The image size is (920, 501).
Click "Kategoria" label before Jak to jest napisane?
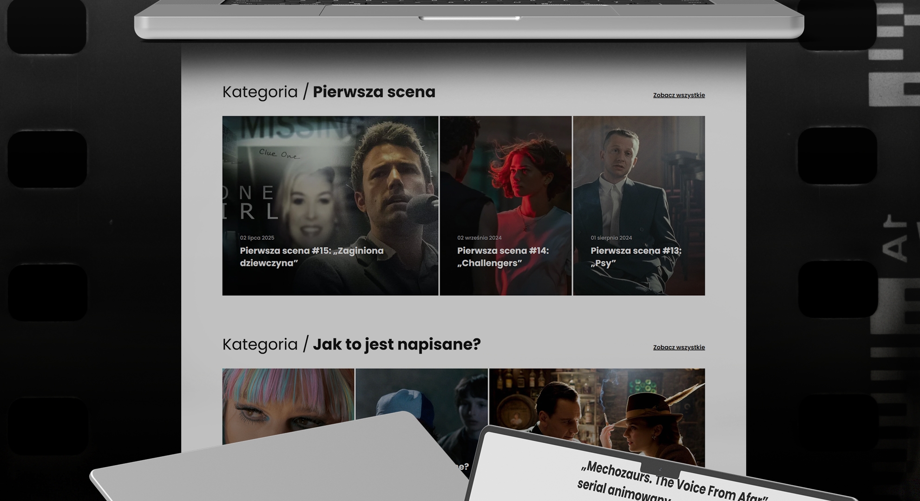click(260, 344)
